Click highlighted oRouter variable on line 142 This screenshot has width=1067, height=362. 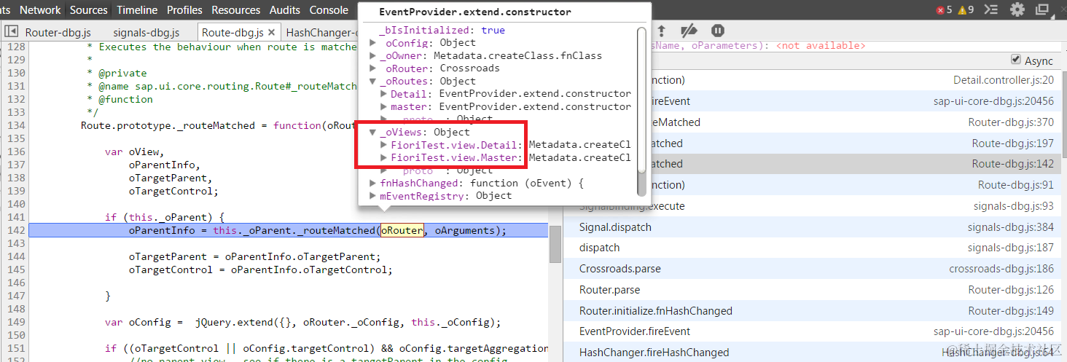pyautogui.click(x=402, y=230)
